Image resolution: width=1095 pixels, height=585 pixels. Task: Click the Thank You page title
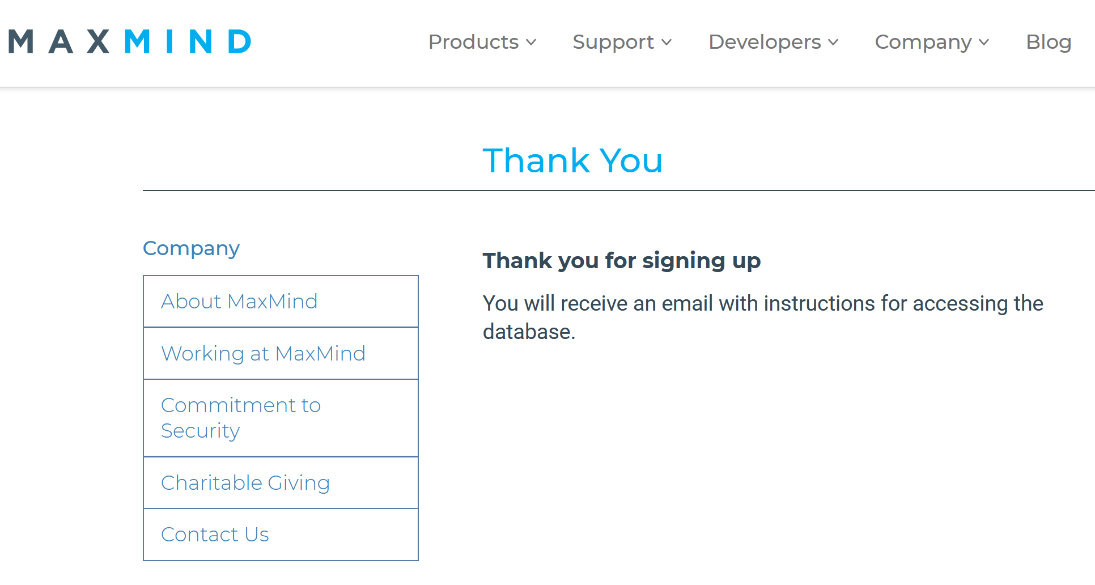click(x=572, y=160)
